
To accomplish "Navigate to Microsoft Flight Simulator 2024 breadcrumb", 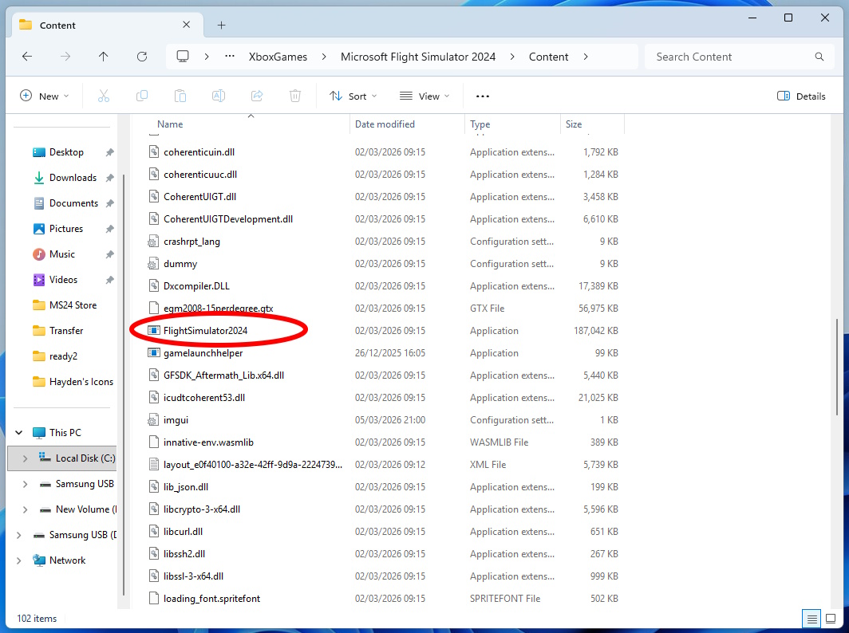I will click(x=418, y=57).
